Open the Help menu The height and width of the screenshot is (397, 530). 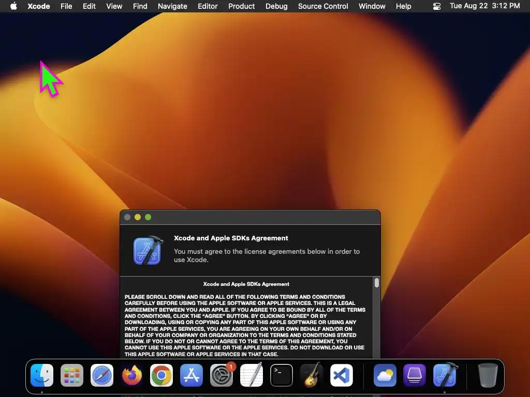coord(404,6)
